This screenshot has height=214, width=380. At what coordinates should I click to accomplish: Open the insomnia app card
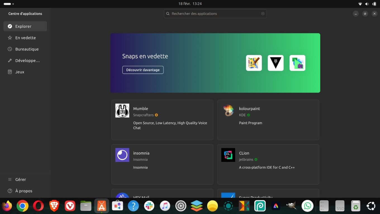[162, 164]
